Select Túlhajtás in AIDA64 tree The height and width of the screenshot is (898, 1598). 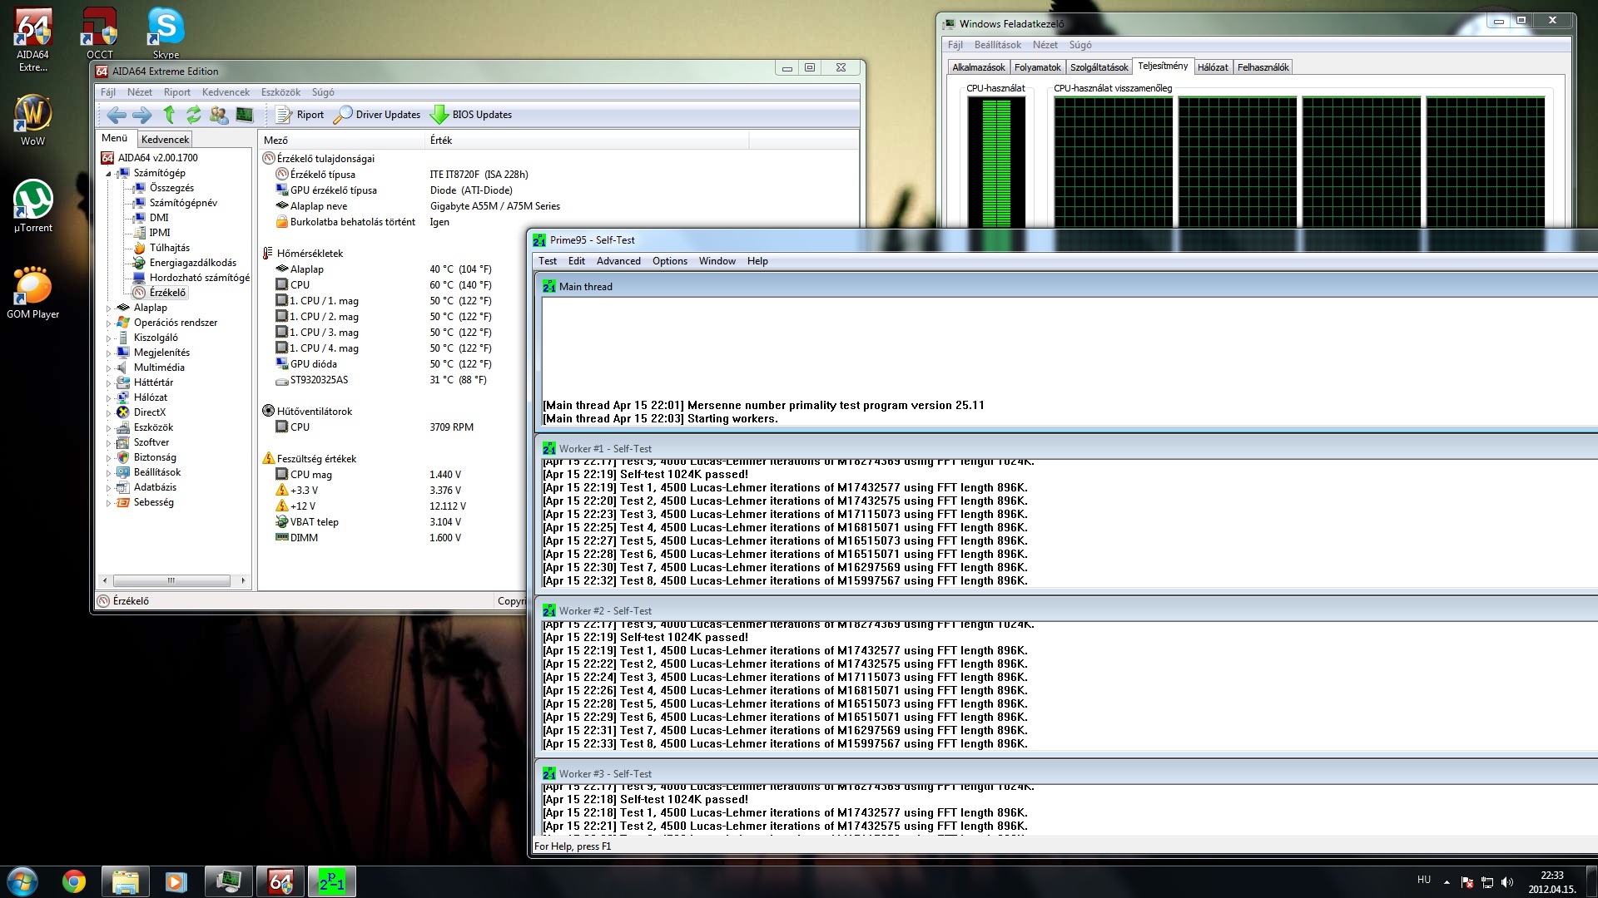tap(170, 248)
